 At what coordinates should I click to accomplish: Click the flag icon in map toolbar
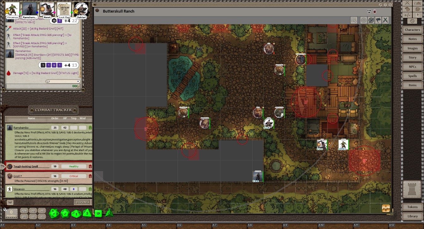click(378, 20)
